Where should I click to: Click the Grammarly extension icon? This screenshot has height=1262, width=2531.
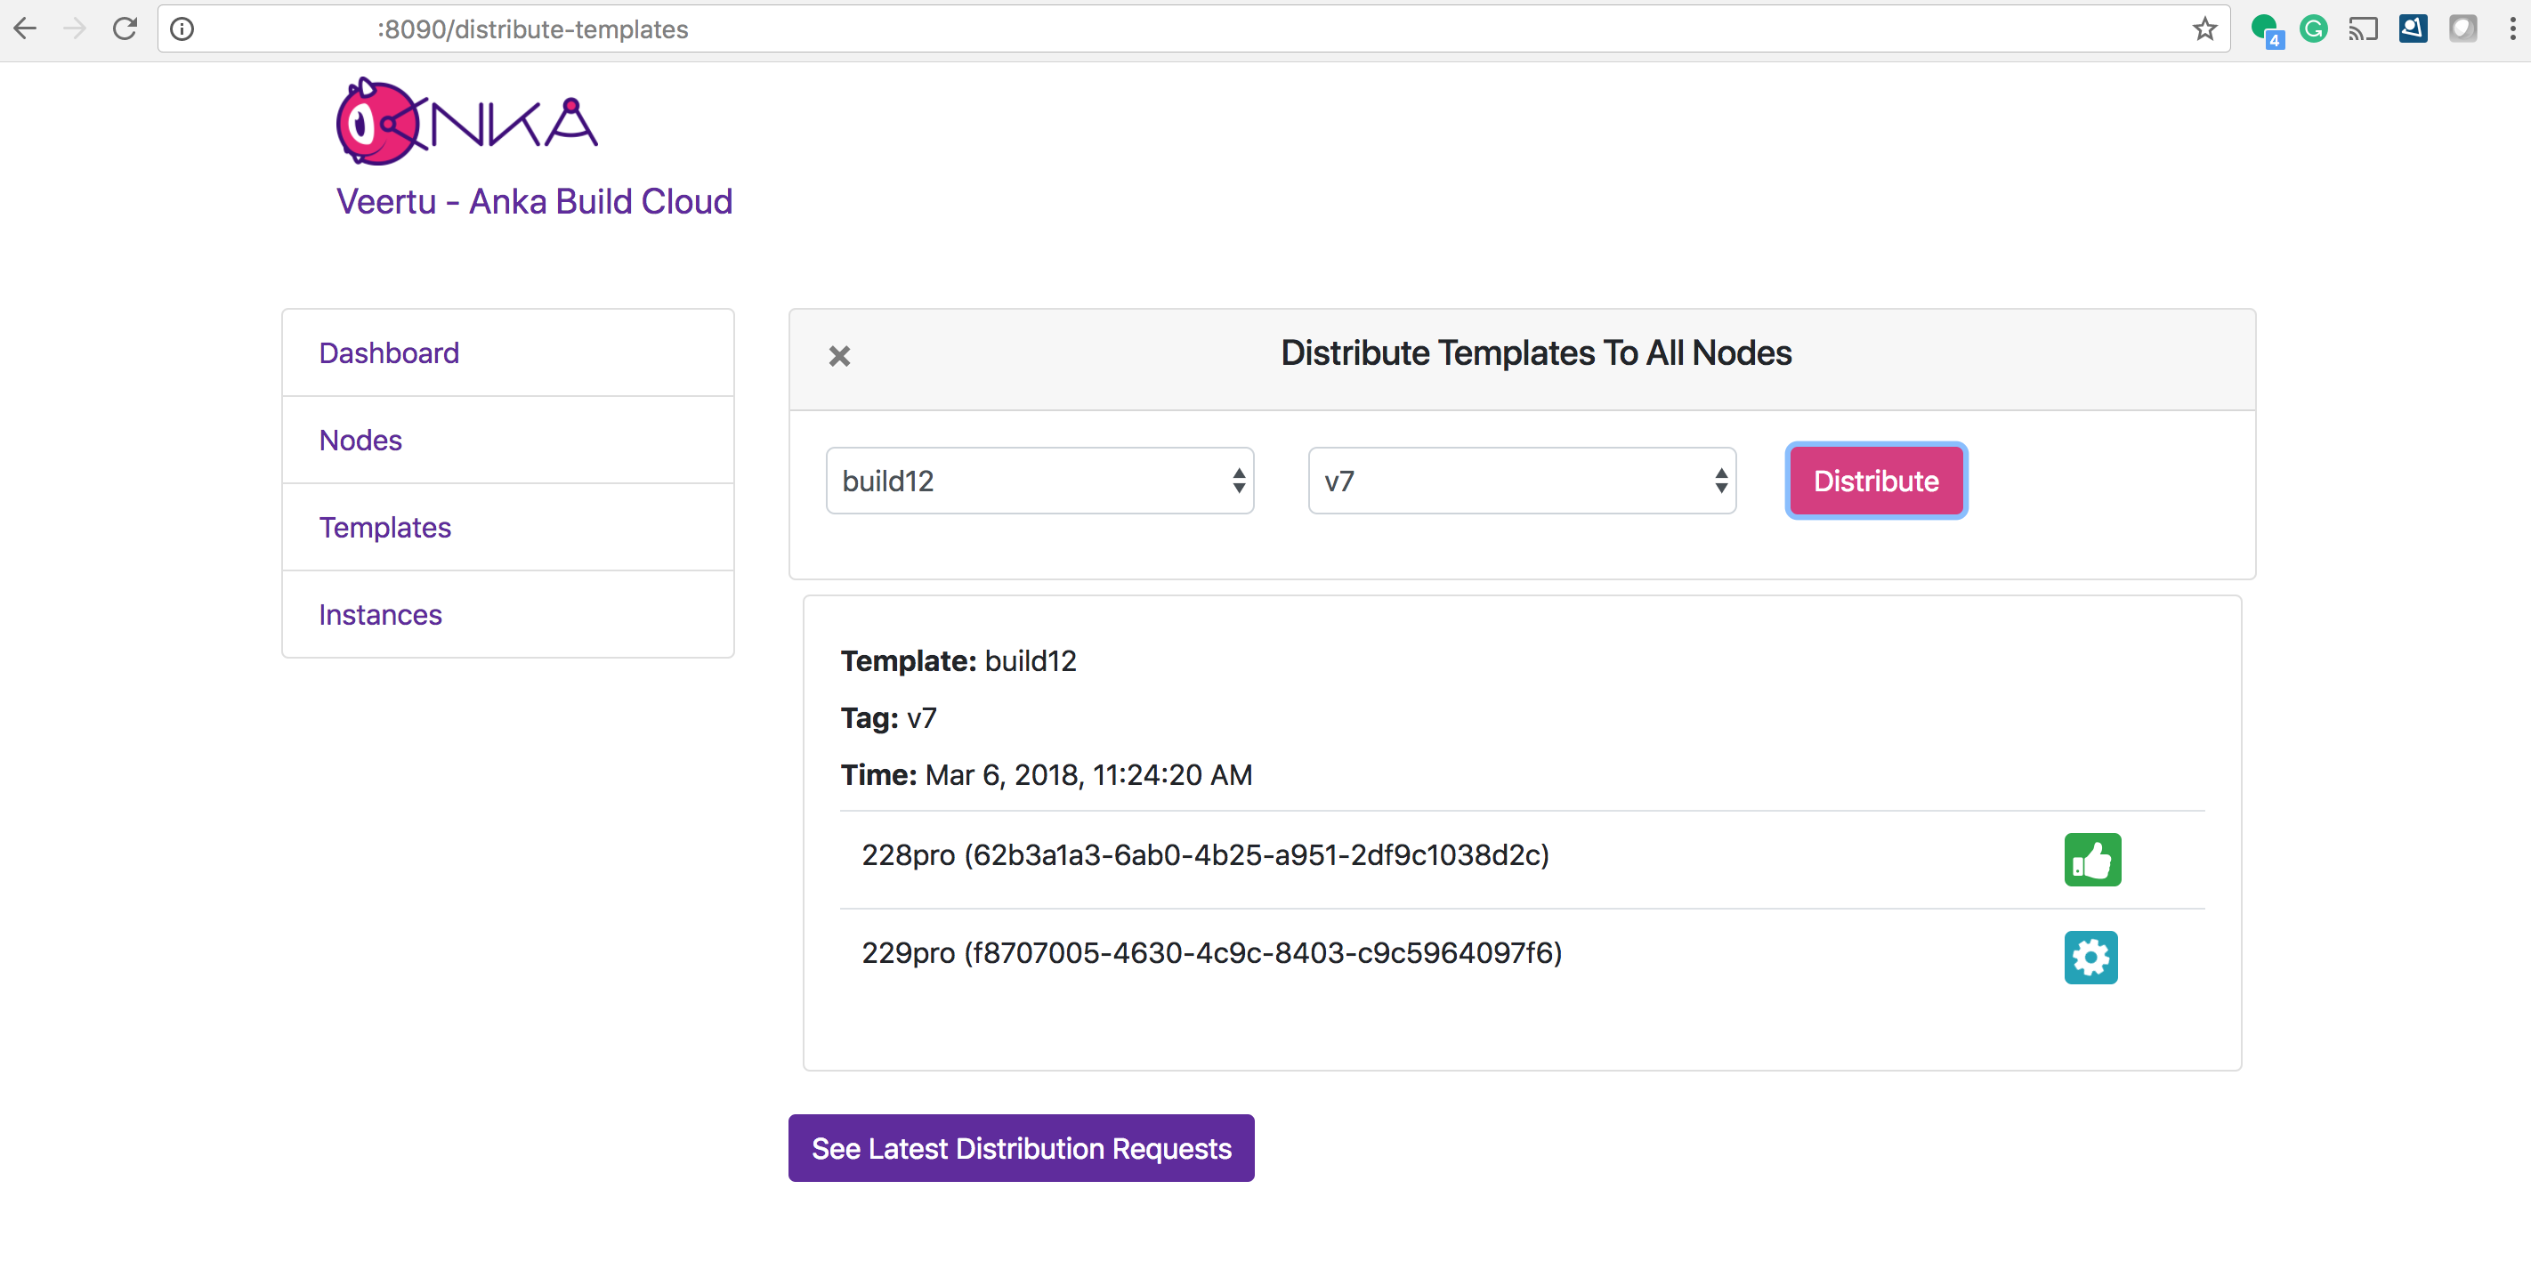[x=2314, y=29]
